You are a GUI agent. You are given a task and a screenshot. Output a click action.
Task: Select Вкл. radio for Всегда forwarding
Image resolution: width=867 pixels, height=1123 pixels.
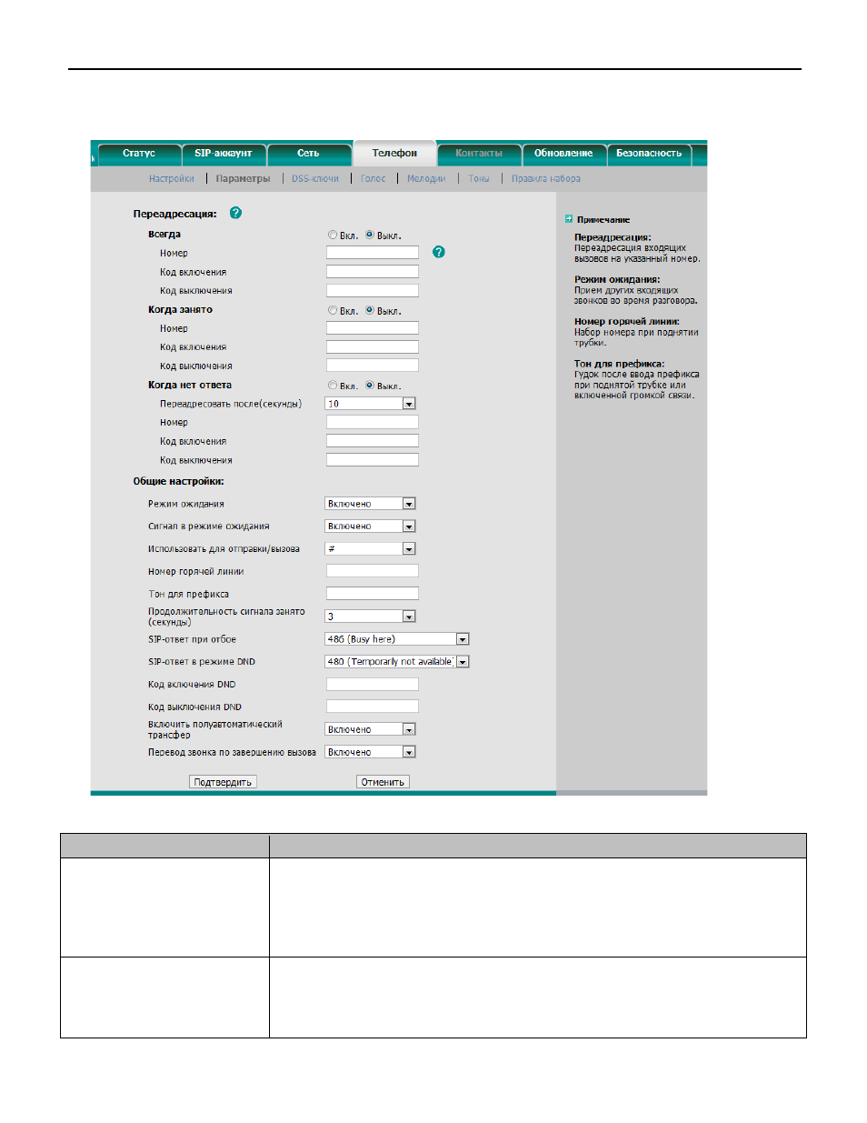tap(333, 235)
